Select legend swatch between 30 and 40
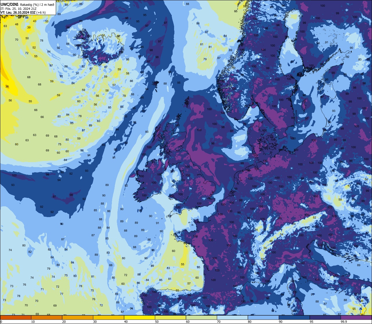 click(x=108, y=317)
